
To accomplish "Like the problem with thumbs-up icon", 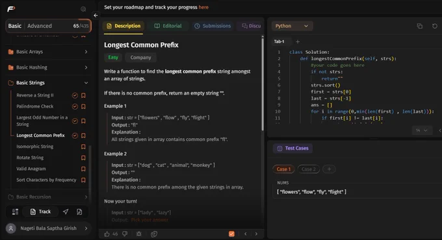I will pyautogui.click(x=107, y=234).
